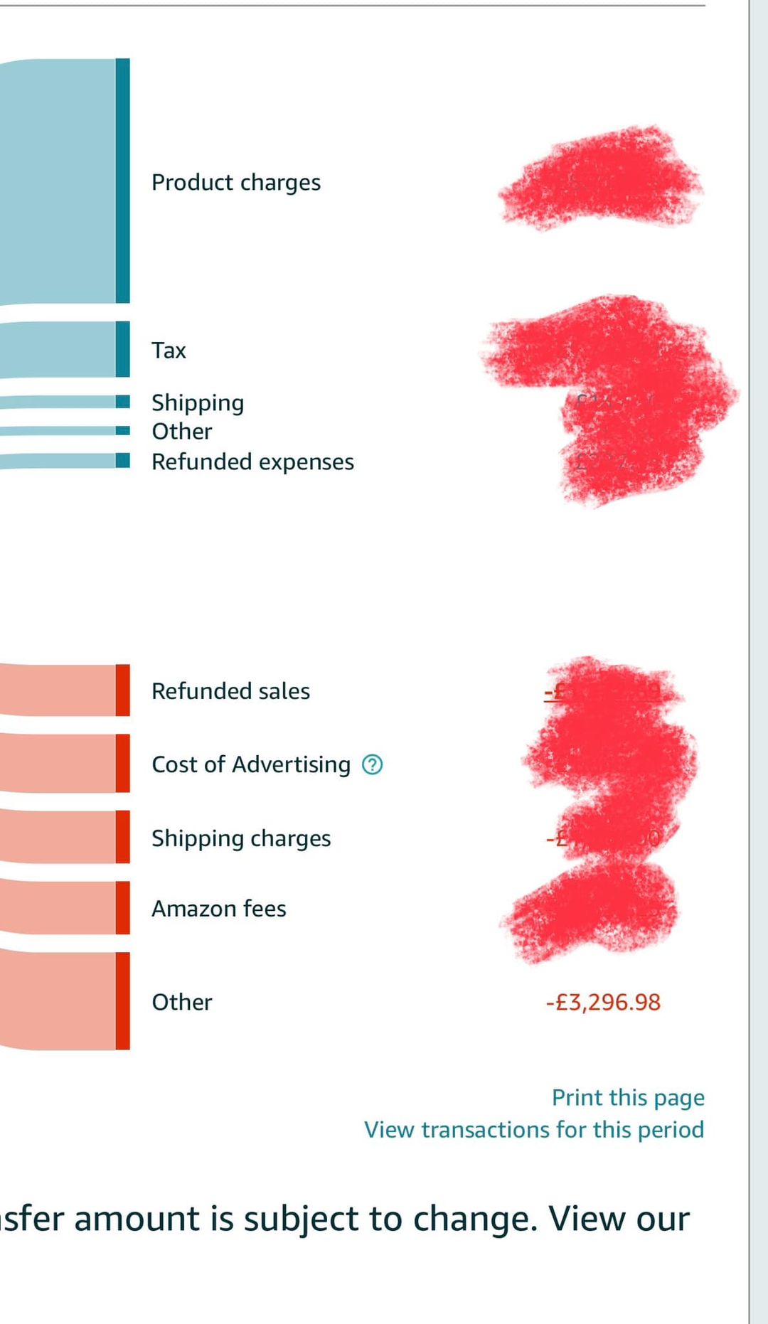Click the -£3,296.98 Other amount
This screenshot has height=1324, width=768.
pos(603,1002)
